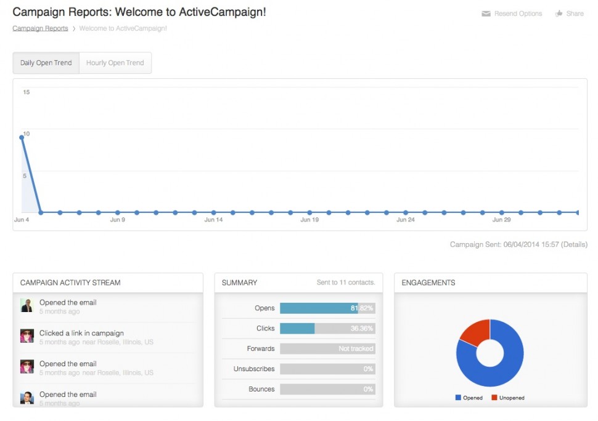Click the blue Opened legend swatch

(458, 398)
